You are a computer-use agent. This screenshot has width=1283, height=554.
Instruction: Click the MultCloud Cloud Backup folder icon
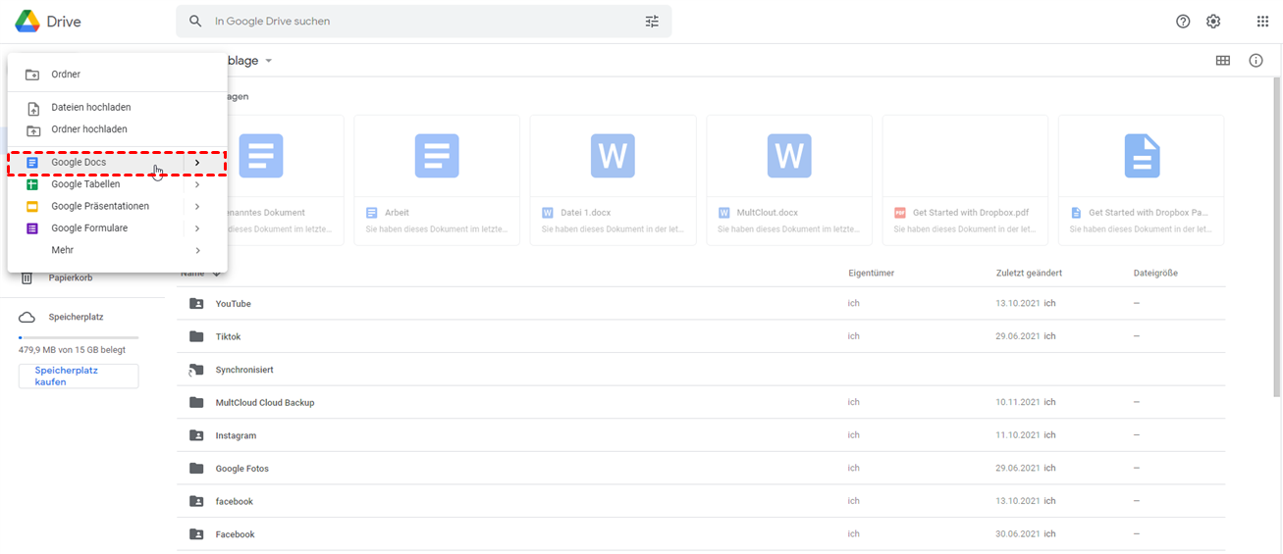click(x=196, y=403)
